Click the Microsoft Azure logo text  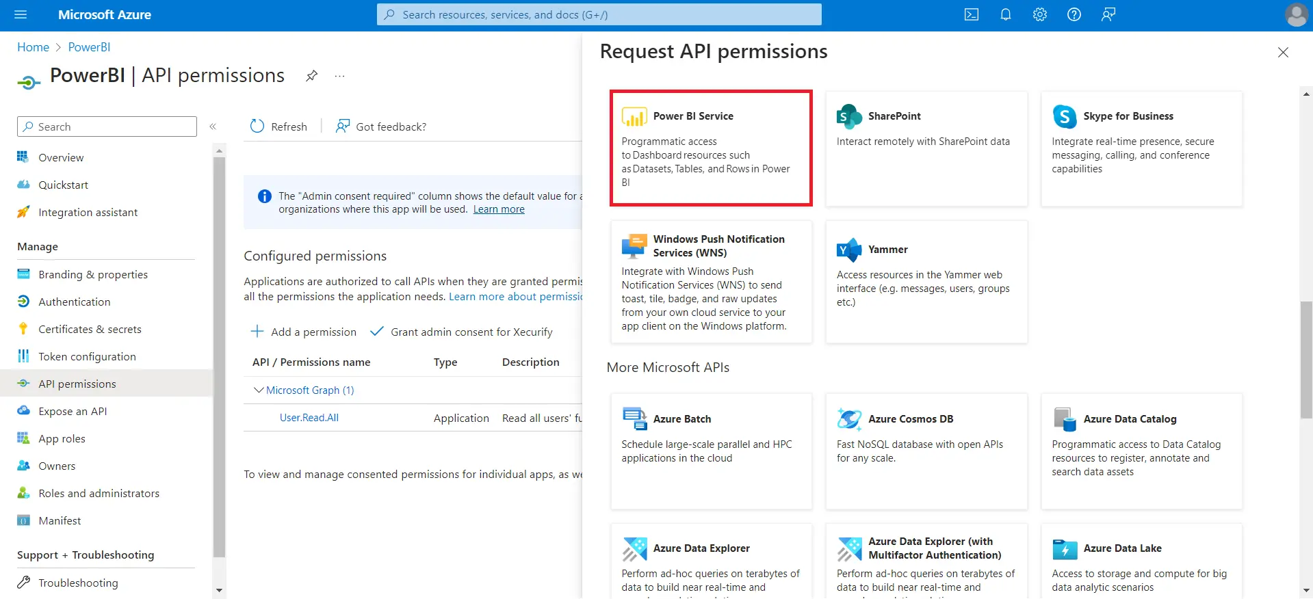(105, 14)
